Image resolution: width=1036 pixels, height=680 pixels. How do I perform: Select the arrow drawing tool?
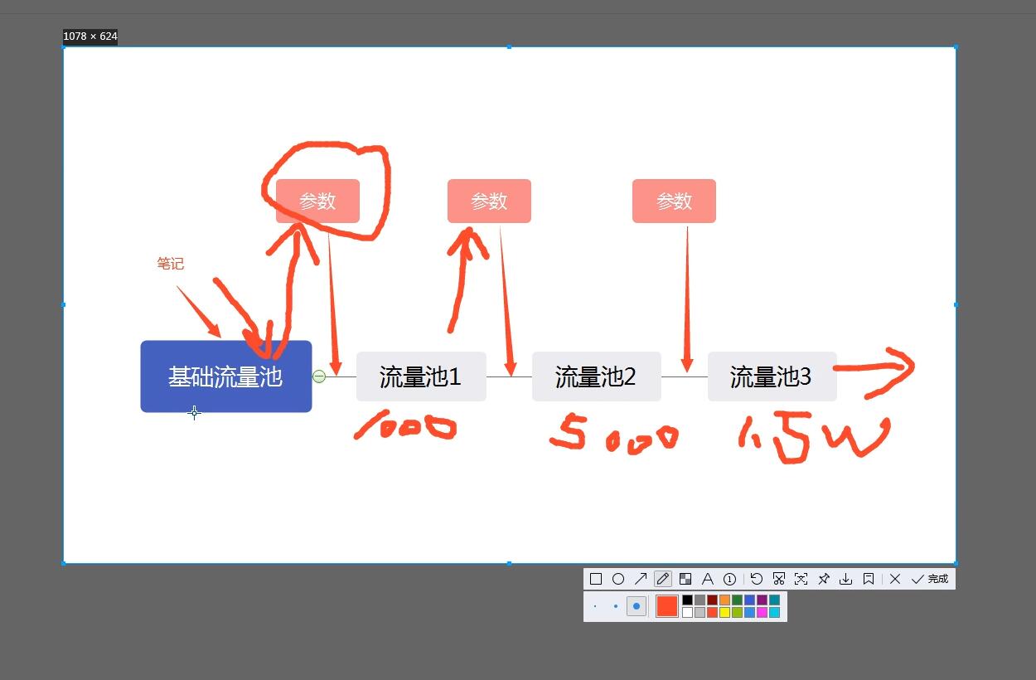point(641,579)
